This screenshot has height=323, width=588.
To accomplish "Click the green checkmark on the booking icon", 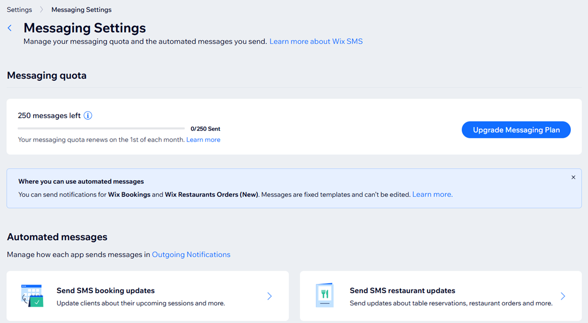I will [37, 301].
